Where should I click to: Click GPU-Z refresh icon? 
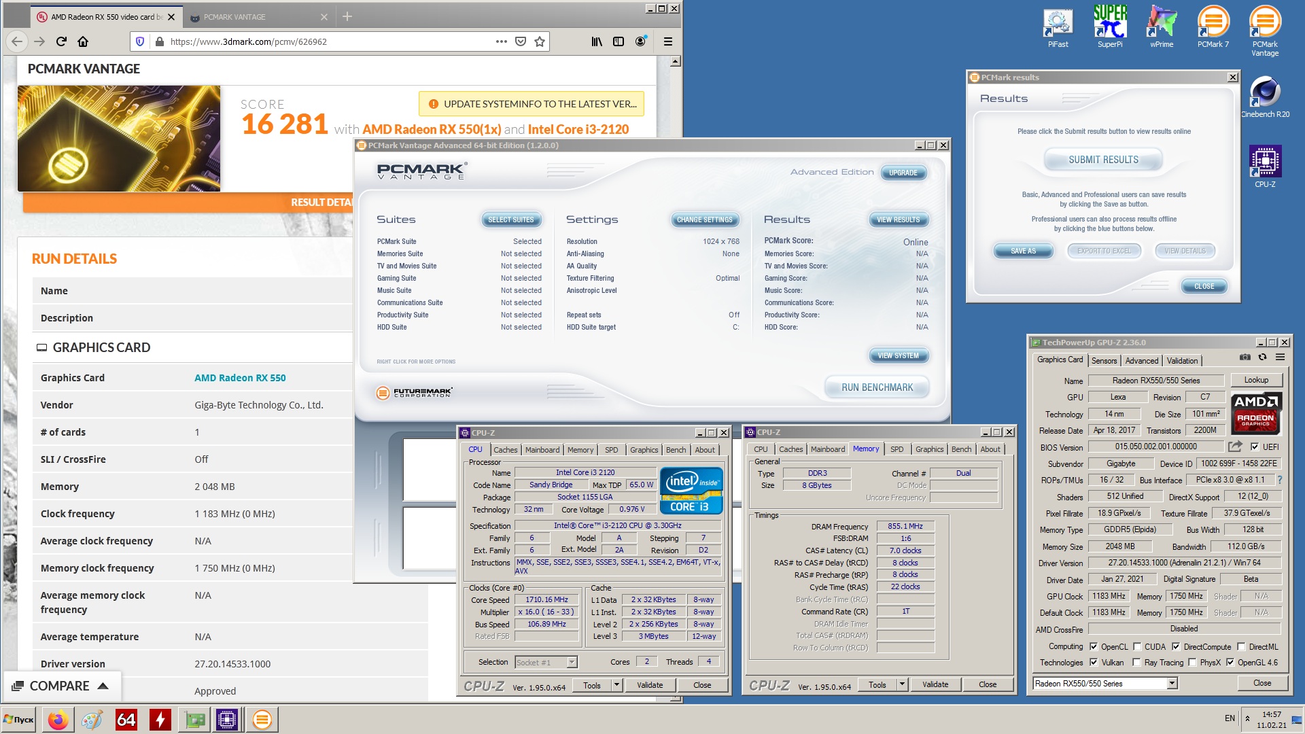[x=1262, y=357]
